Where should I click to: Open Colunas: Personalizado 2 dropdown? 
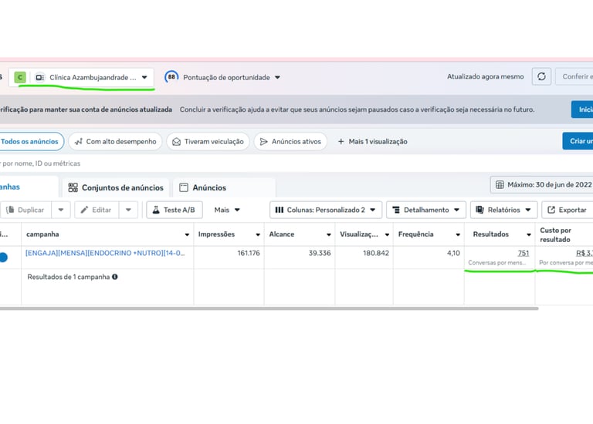[x=326, y=210]
